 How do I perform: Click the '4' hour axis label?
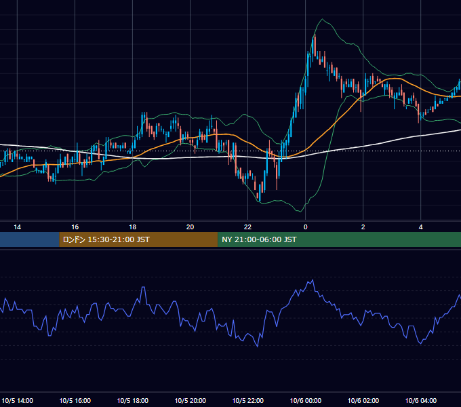pyautogui.click(x=421, y=227)
